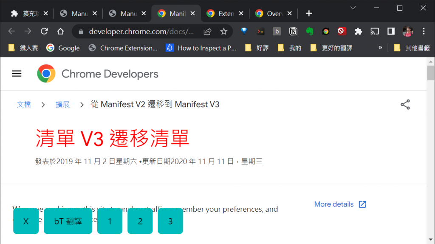Click the teal 2 button

pos(140,221)
